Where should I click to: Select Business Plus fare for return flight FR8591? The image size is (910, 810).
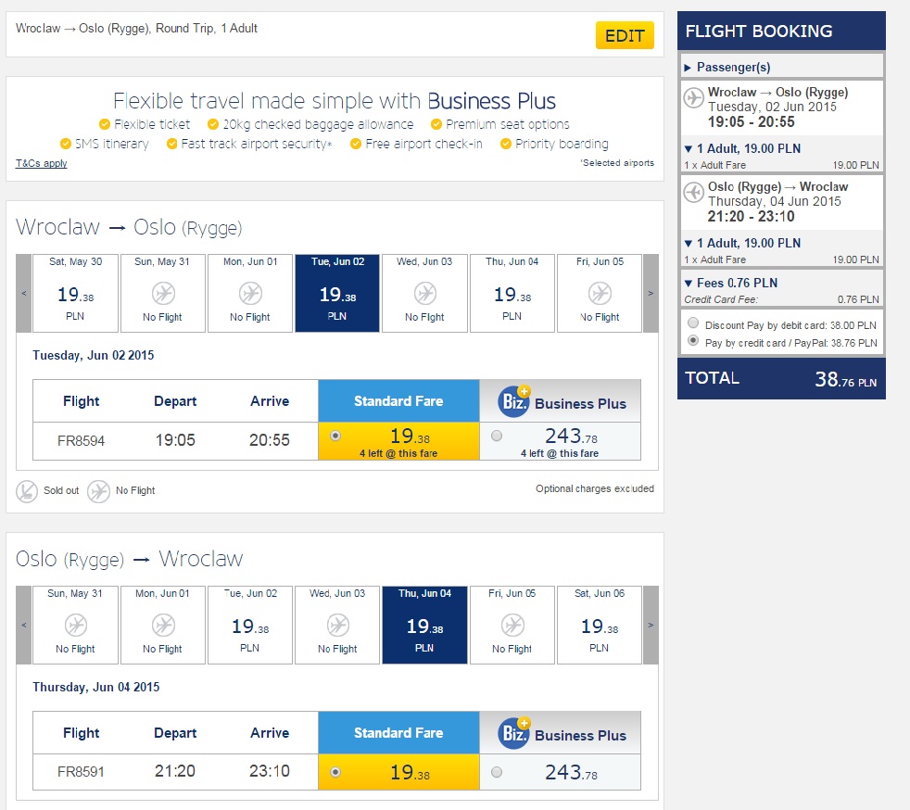tap(498, 771)
